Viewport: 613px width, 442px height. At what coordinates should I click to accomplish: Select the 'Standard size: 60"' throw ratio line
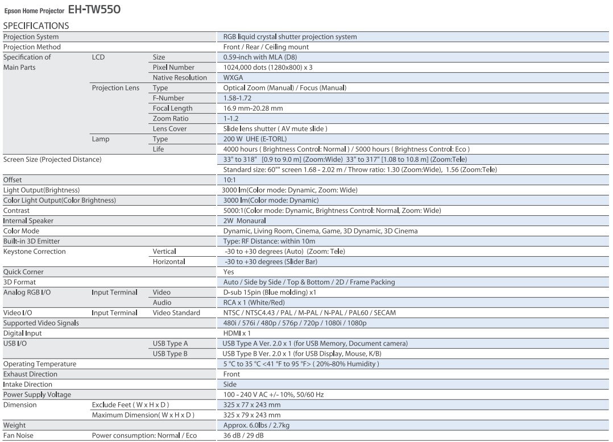[x=360, y=169]
